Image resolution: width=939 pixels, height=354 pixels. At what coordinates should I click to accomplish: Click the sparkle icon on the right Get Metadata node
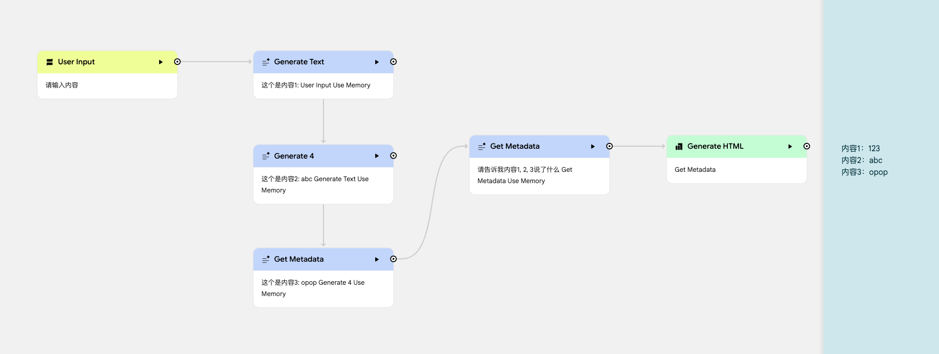click(482, 146)
